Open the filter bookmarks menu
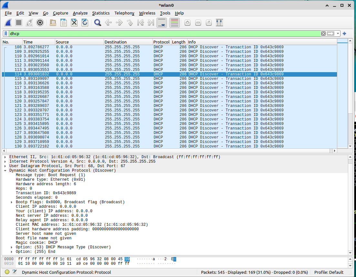356x277 pixels. tap(5, 33)
